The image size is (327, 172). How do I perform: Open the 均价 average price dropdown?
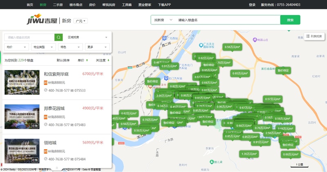tap(16, 47)
